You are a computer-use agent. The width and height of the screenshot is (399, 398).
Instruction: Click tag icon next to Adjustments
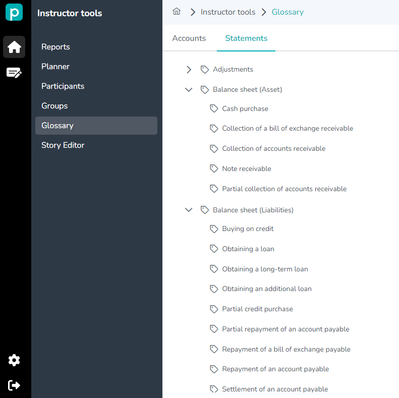(205, 70)
